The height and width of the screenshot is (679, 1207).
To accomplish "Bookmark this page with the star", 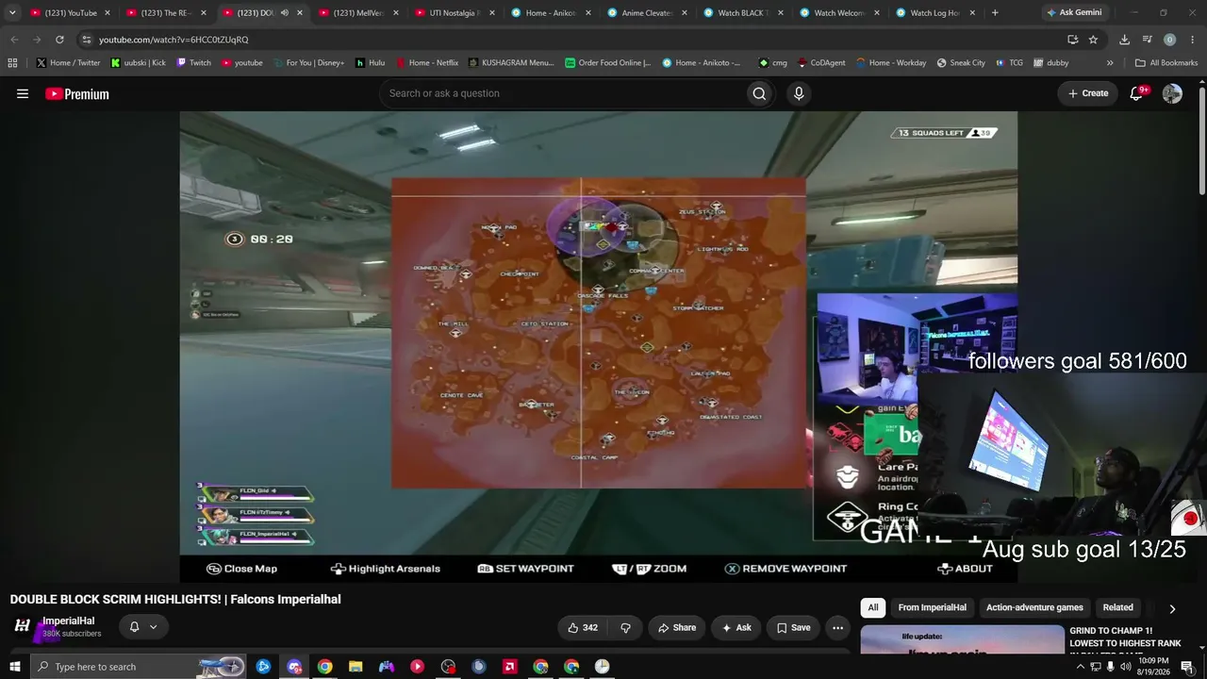I will 1093,40.
